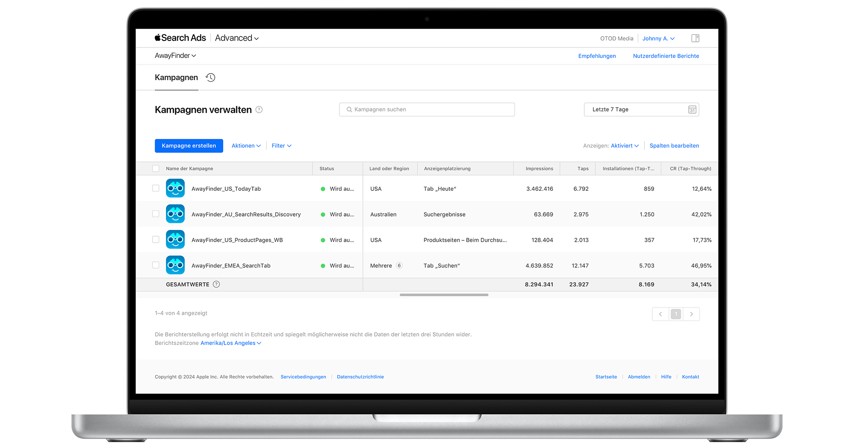Click the help icon next to GESAMTWERTE

216,284
